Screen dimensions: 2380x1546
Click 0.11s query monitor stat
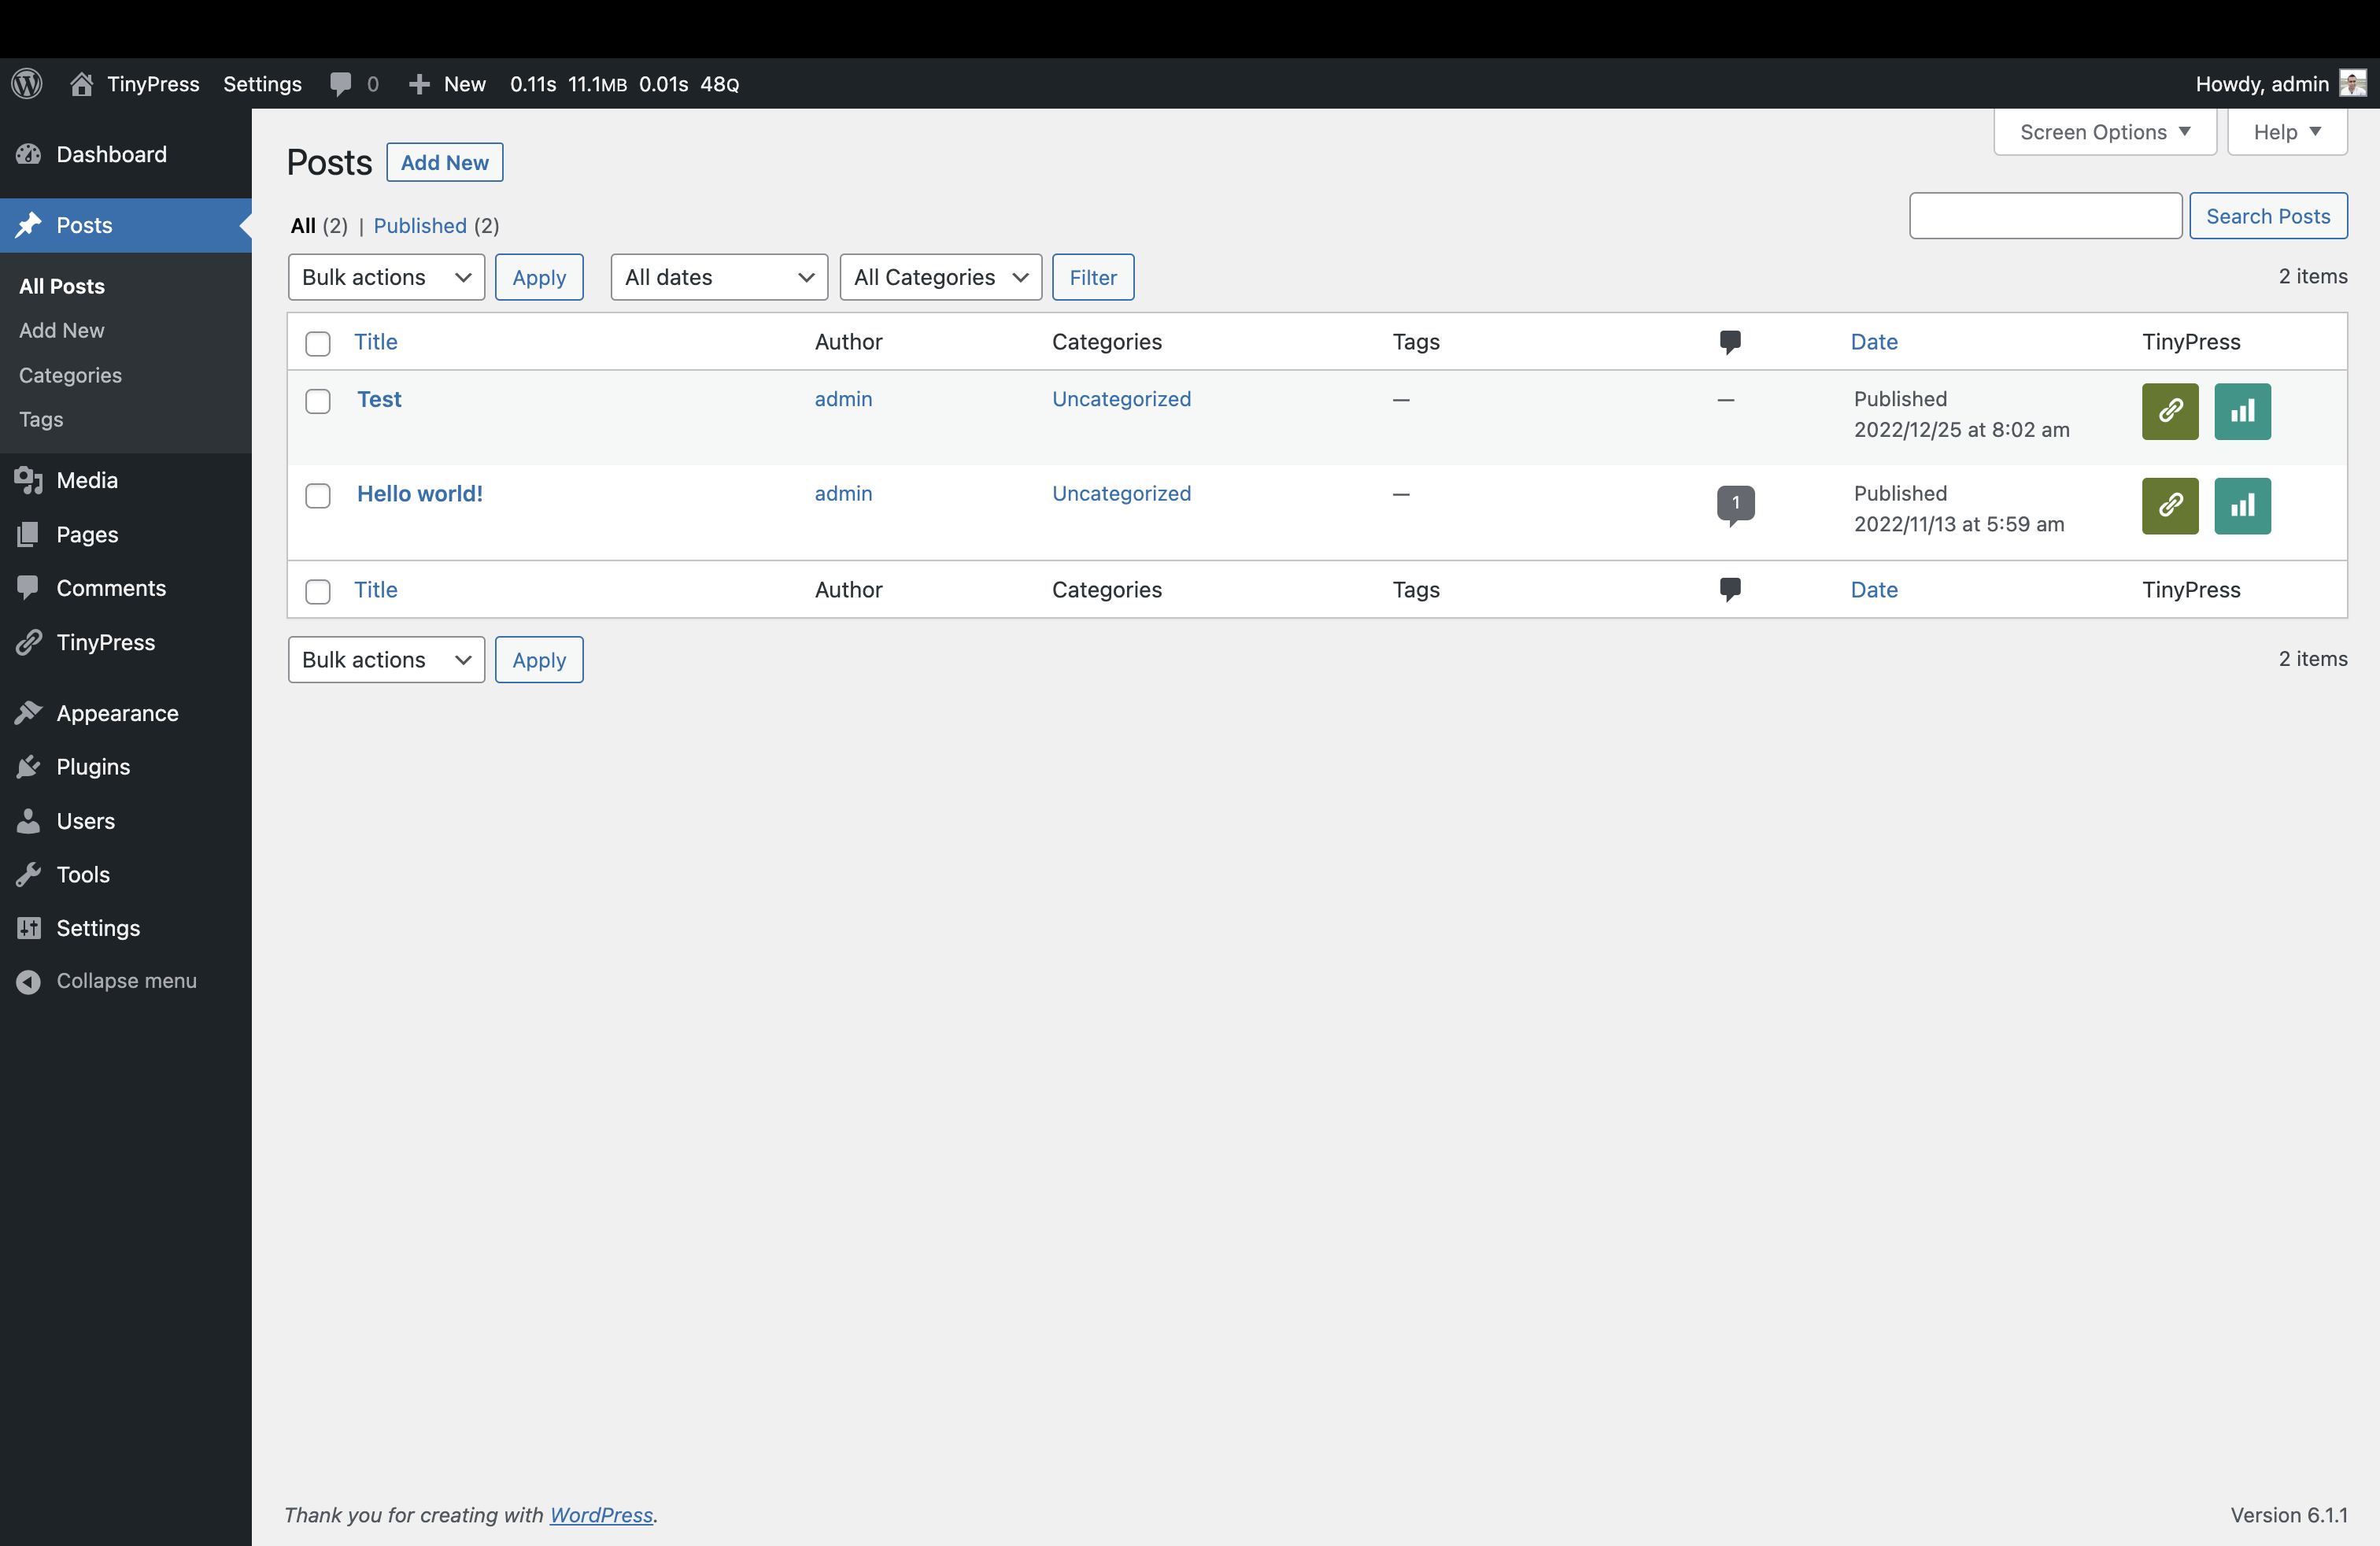[x=533, y=84]
